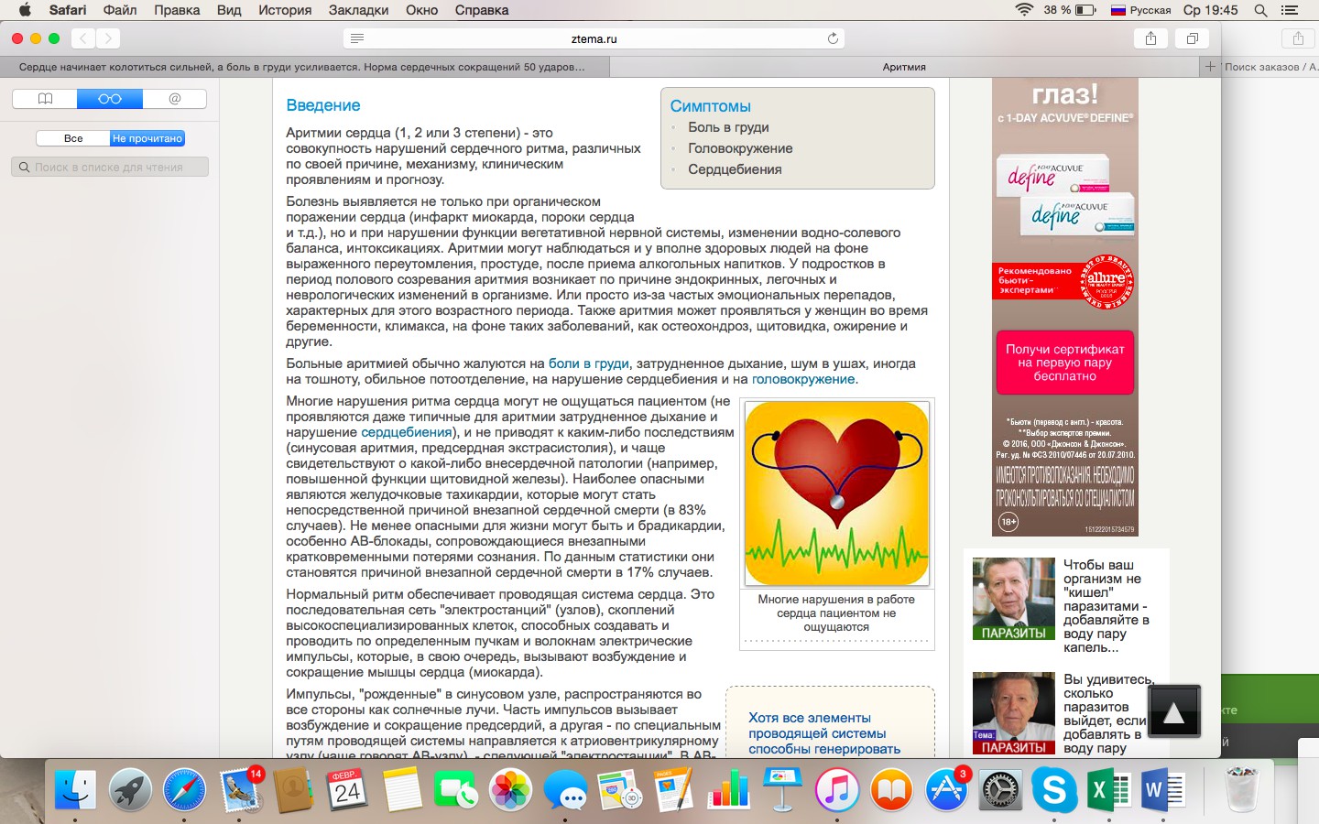The image size is (1319, 824).
Task: Open Contacts from the Dock
Action: click(293, 789)
